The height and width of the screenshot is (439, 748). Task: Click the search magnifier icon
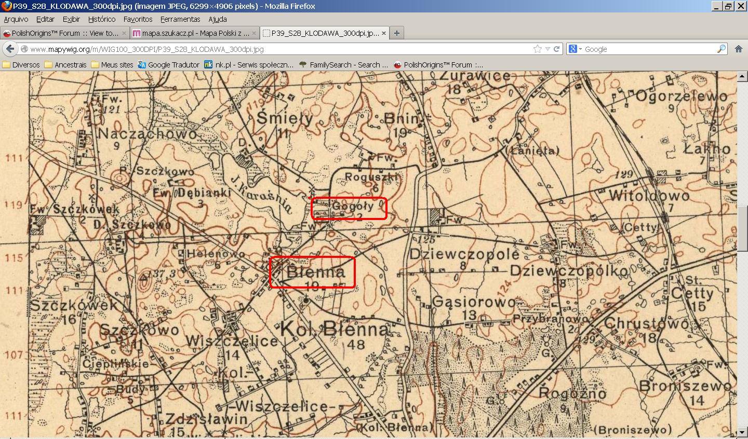722,49
